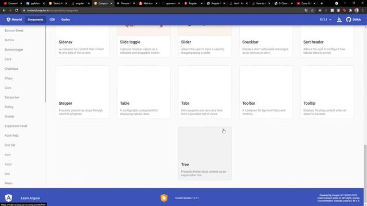Open Guides section in navbar
This screenshot has width=367, height=206.
pos(65,19)
